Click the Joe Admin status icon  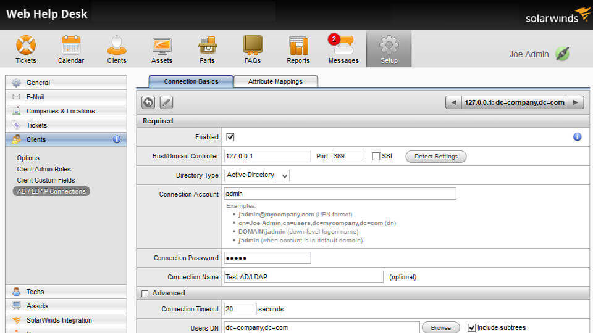[562, 54]
